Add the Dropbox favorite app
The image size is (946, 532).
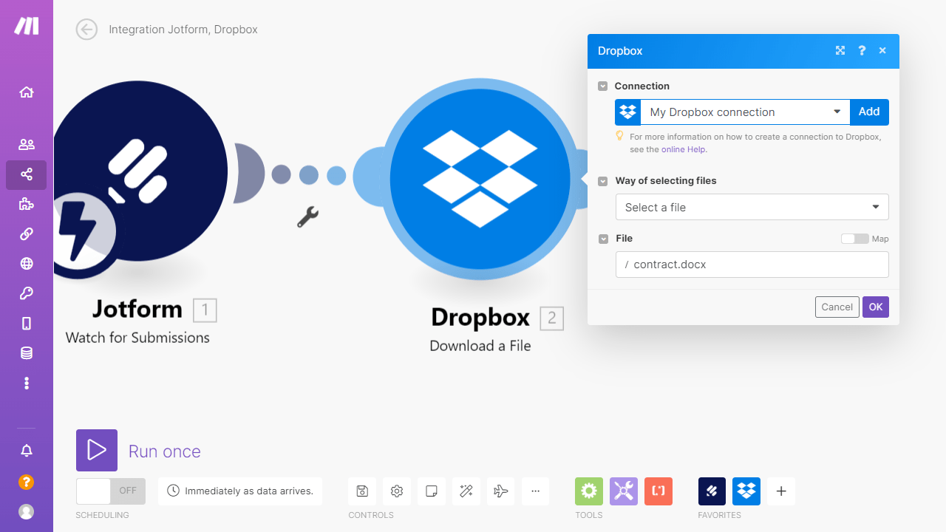746,491
